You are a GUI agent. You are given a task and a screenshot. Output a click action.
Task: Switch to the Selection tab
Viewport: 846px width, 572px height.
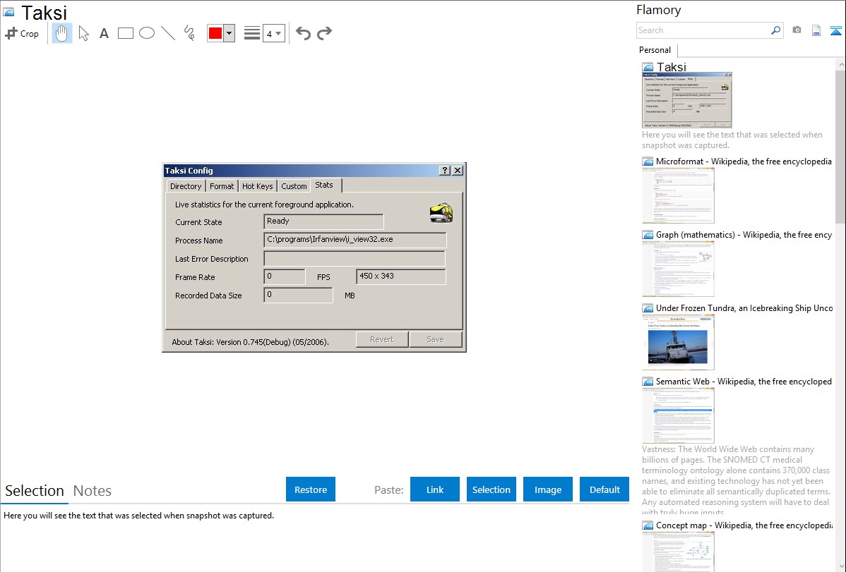(35, 491)
